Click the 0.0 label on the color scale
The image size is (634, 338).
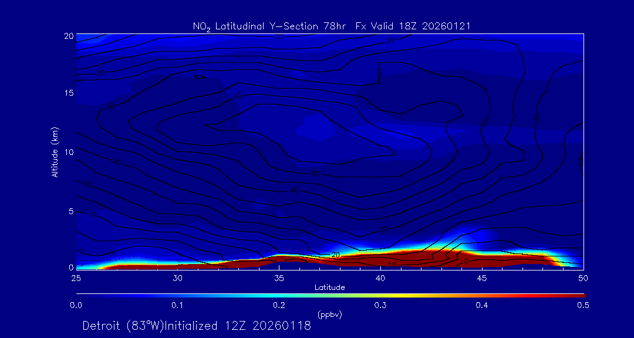point(76,305)
